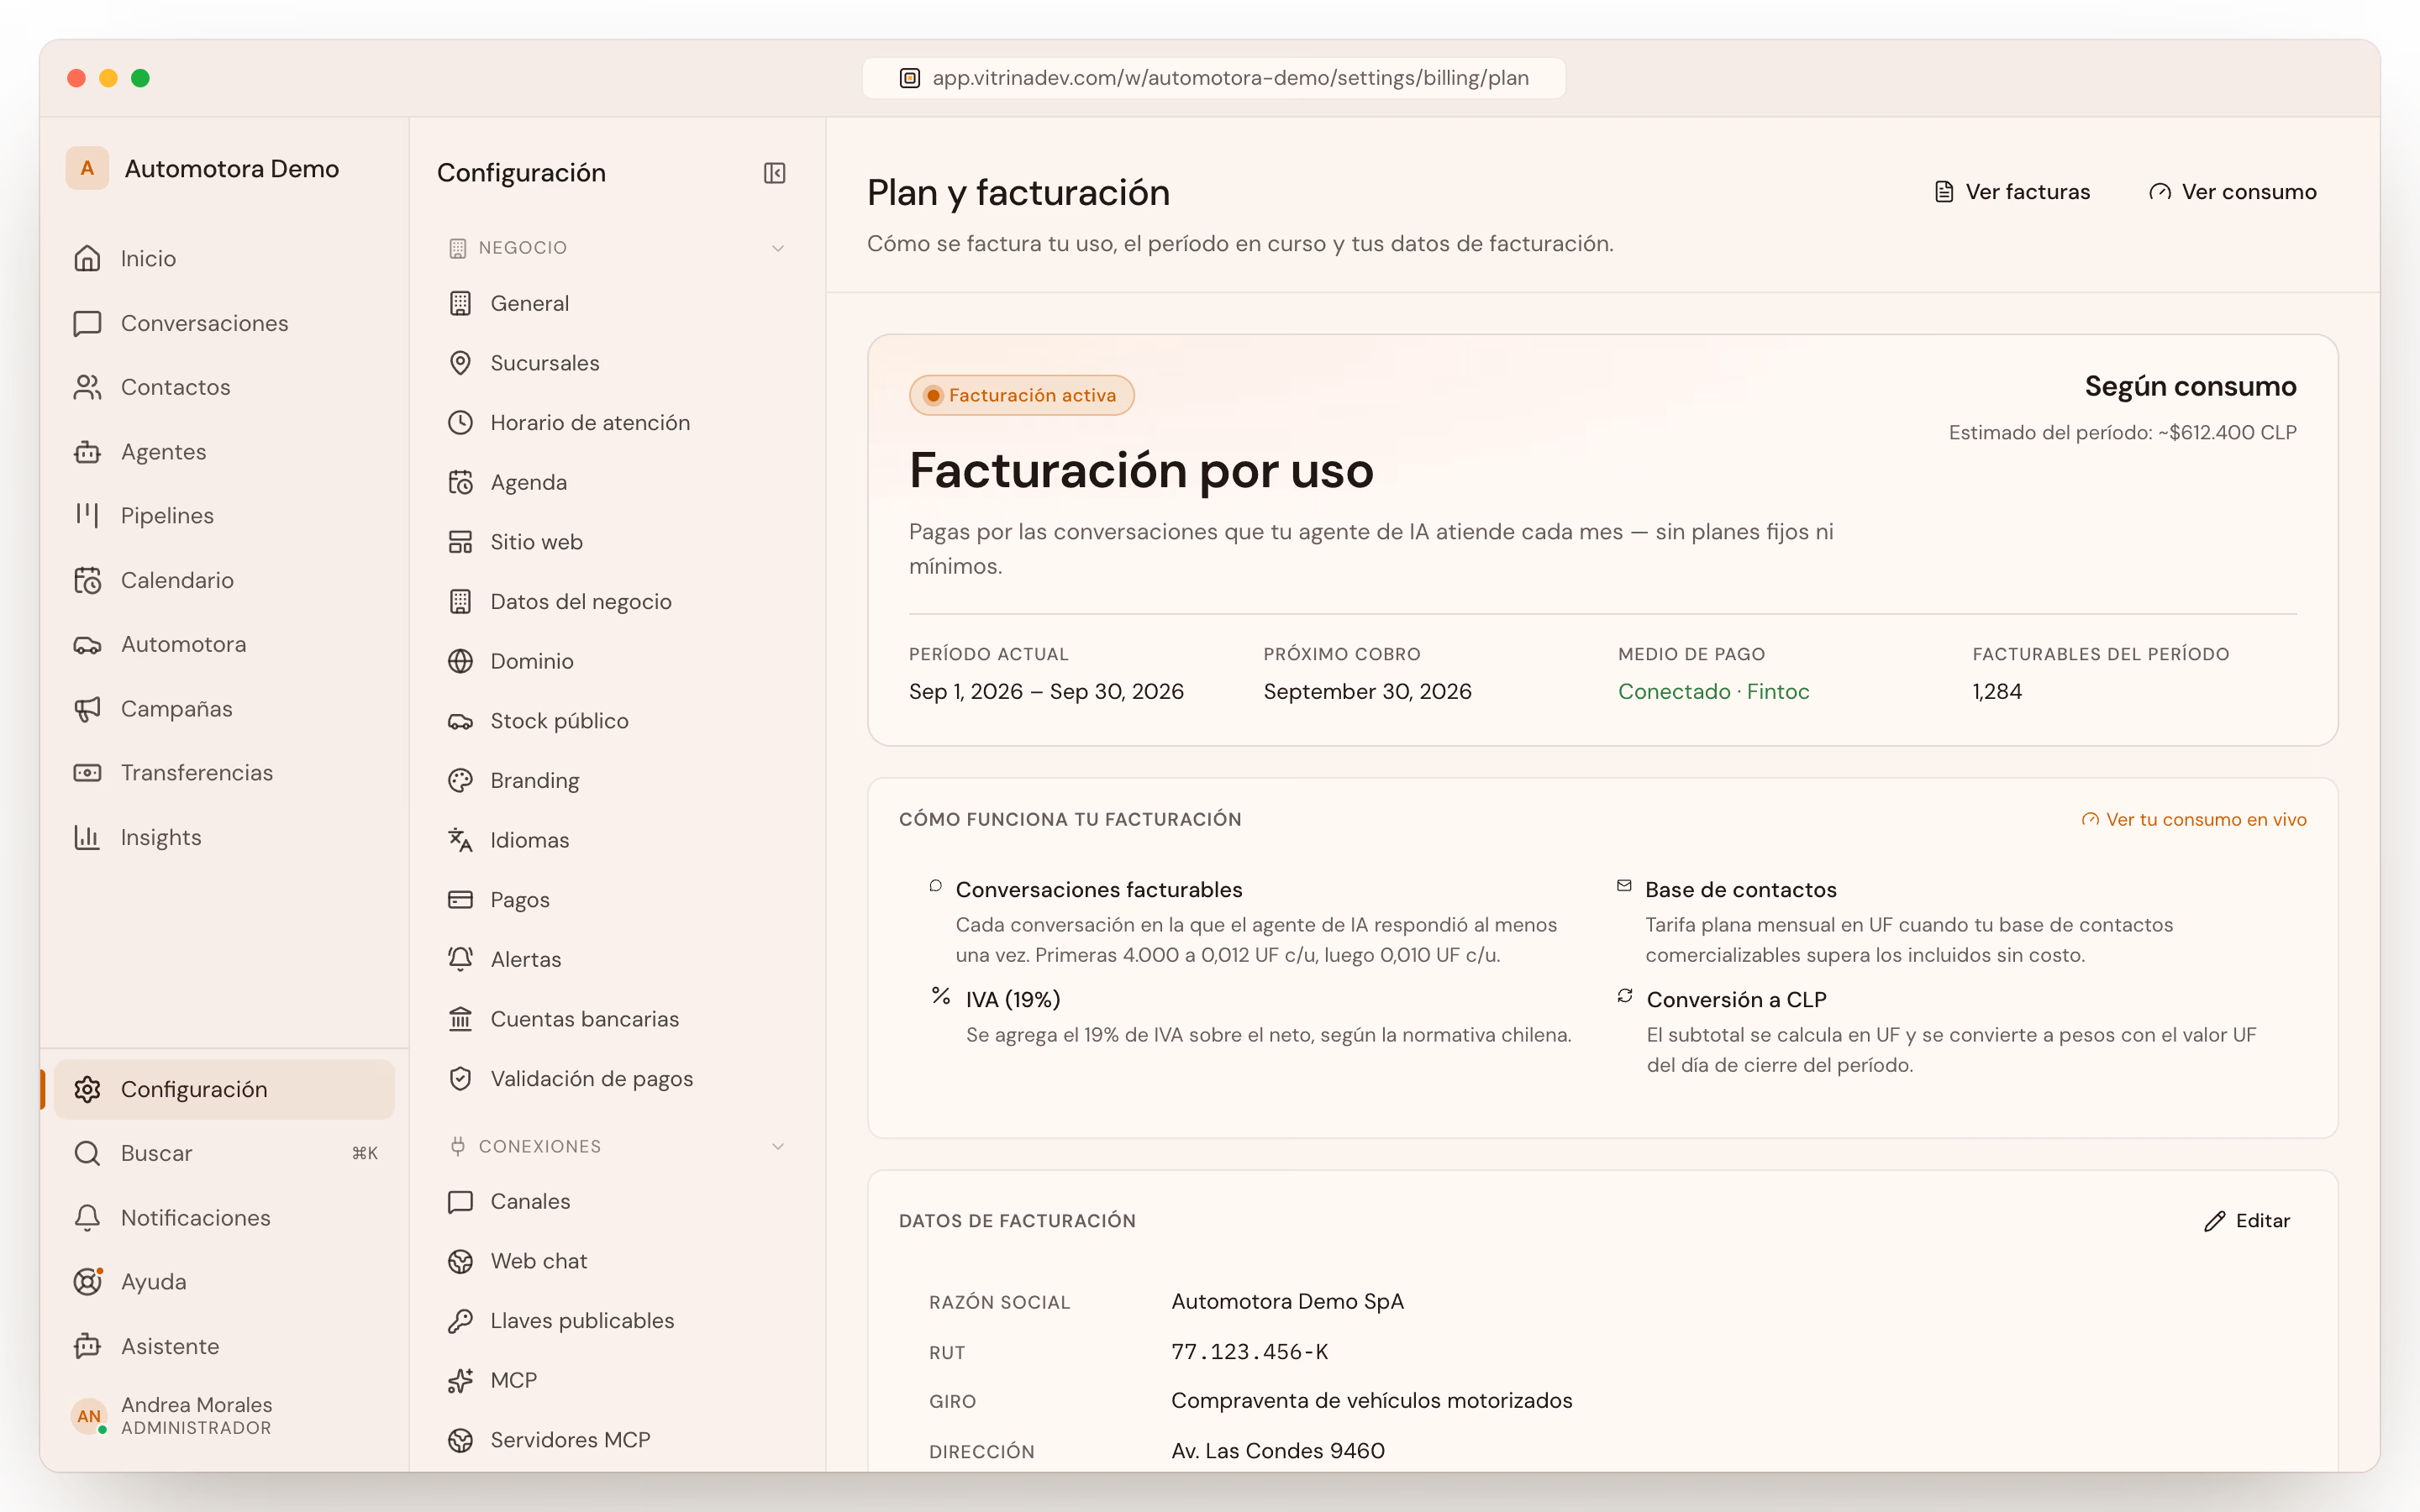Click the Agentes robot icon
Screen dimensions: 2420x1512
click(x=87, y=452)
